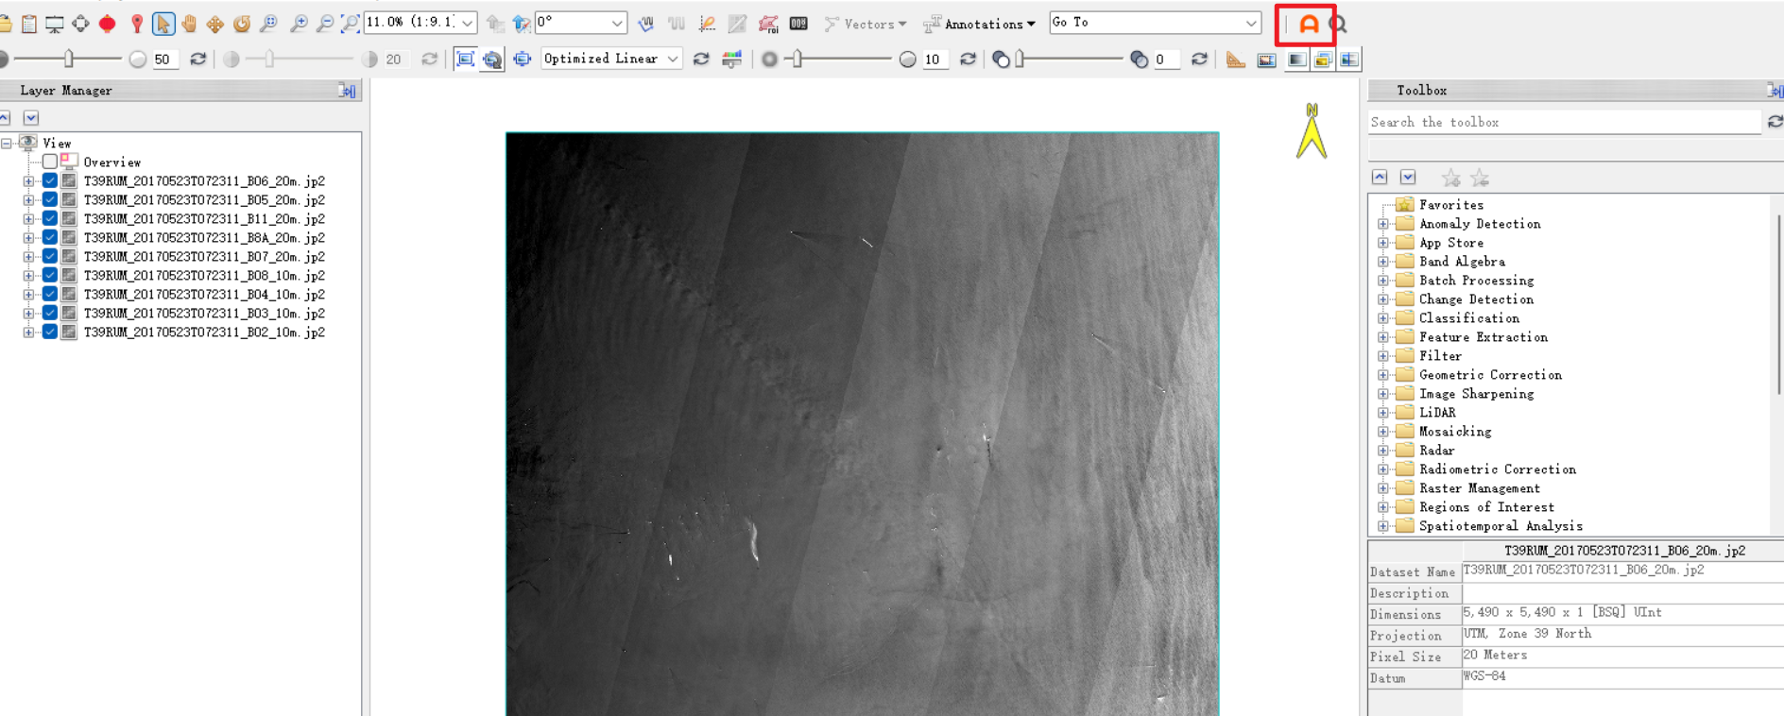The width and height of the screenshot is (1784, 716).
Task: Open the histogram stretch icon
Action: point(732,59)
